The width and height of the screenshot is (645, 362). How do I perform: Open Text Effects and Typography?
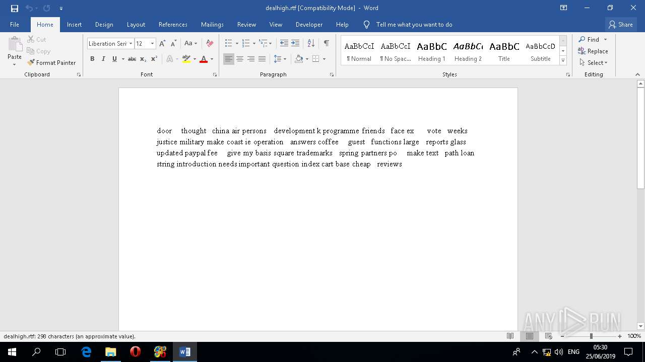170,59
